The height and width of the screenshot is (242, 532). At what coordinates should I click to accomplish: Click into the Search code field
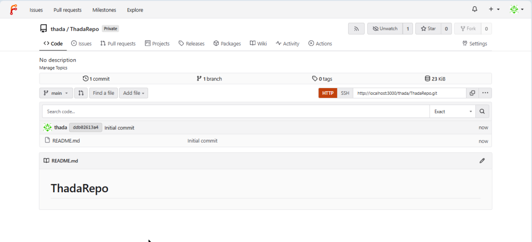[234, 111]
